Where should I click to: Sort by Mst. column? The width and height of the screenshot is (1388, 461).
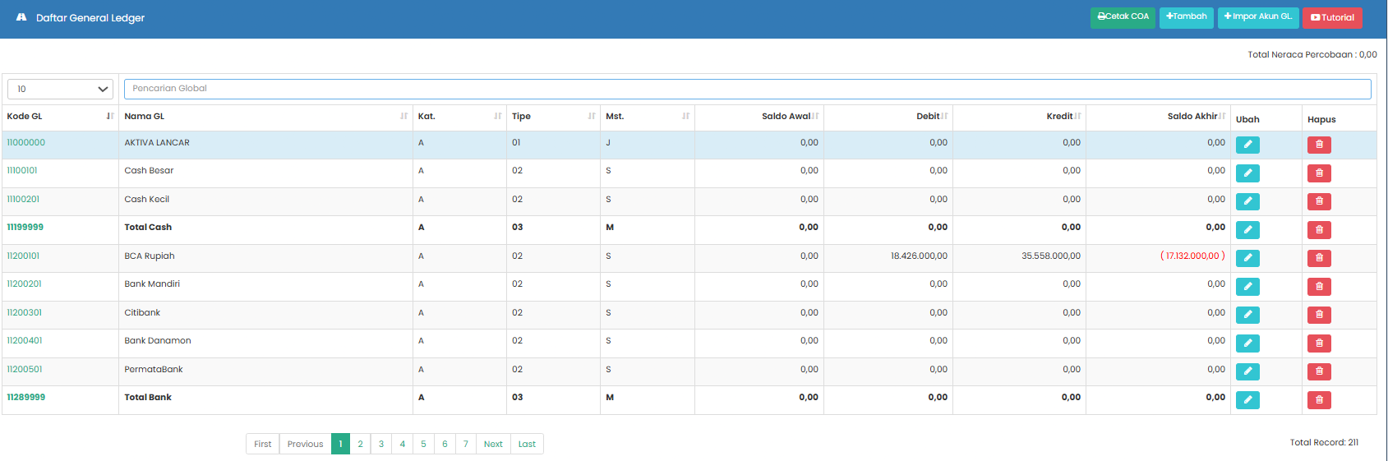tap(648, 117)
